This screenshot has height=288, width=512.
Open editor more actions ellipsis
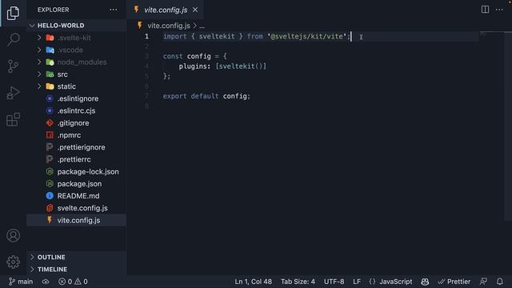coord(499,10)
